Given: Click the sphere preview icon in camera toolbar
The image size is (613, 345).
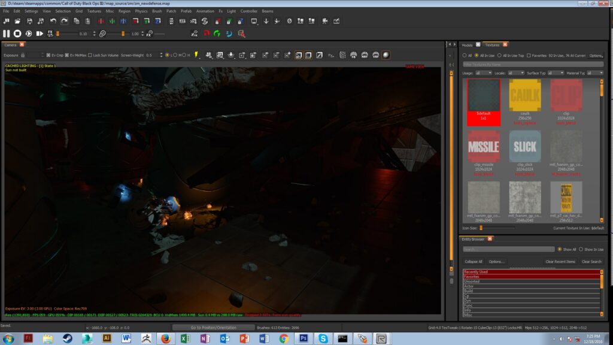Looking at the screenshot, I should 386,55.
